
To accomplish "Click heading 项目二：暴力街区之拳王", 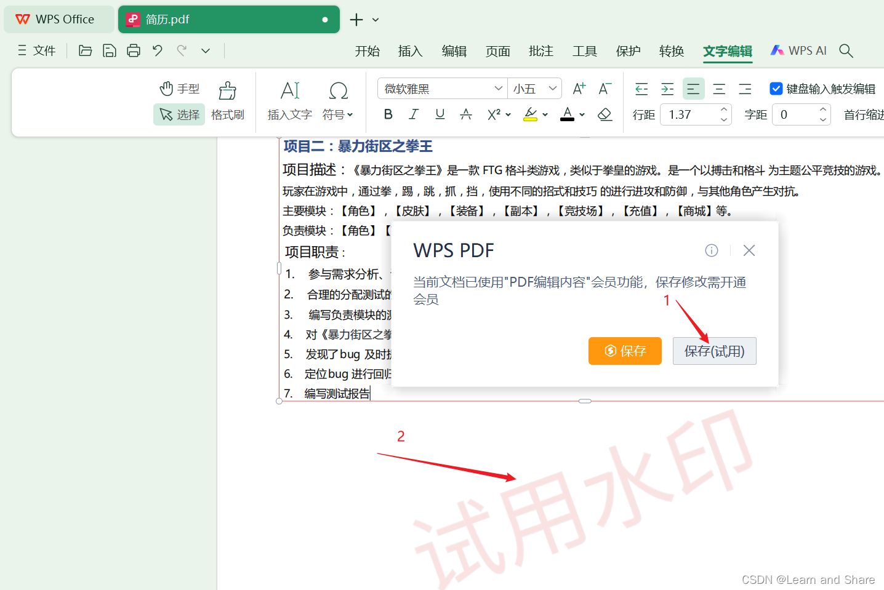I will pyautogui.click(x=358, y=146).
